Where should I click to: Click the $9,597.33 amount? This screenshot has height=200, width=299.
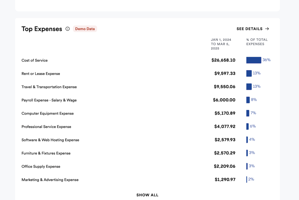225,73
